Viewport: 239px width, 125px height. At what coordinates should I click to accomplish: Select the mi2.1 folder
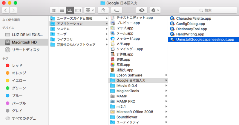(138, 107)
